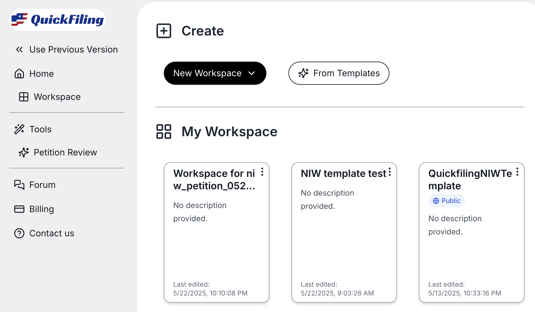This screenshot has height=312, width=535.
Task: Open options menu on Workspace for niw_petition card
Action: (x=262, y=172)
